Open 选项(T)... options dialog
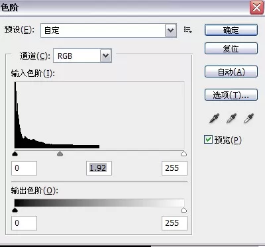 click(x=231, y=95)
